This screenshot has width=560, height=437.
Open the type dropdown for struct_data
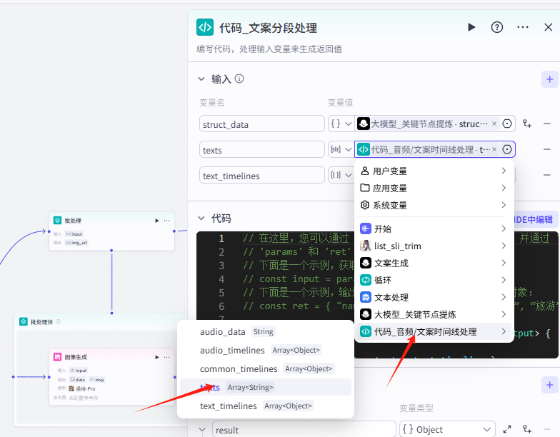(341, 124)
